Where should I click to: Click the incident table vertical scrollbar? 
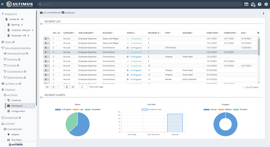pos(259,47)
